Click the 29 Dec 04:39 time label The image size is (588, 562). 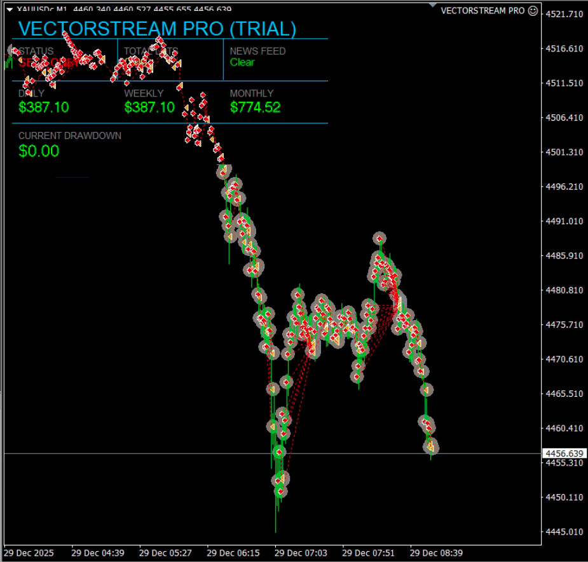98,553
